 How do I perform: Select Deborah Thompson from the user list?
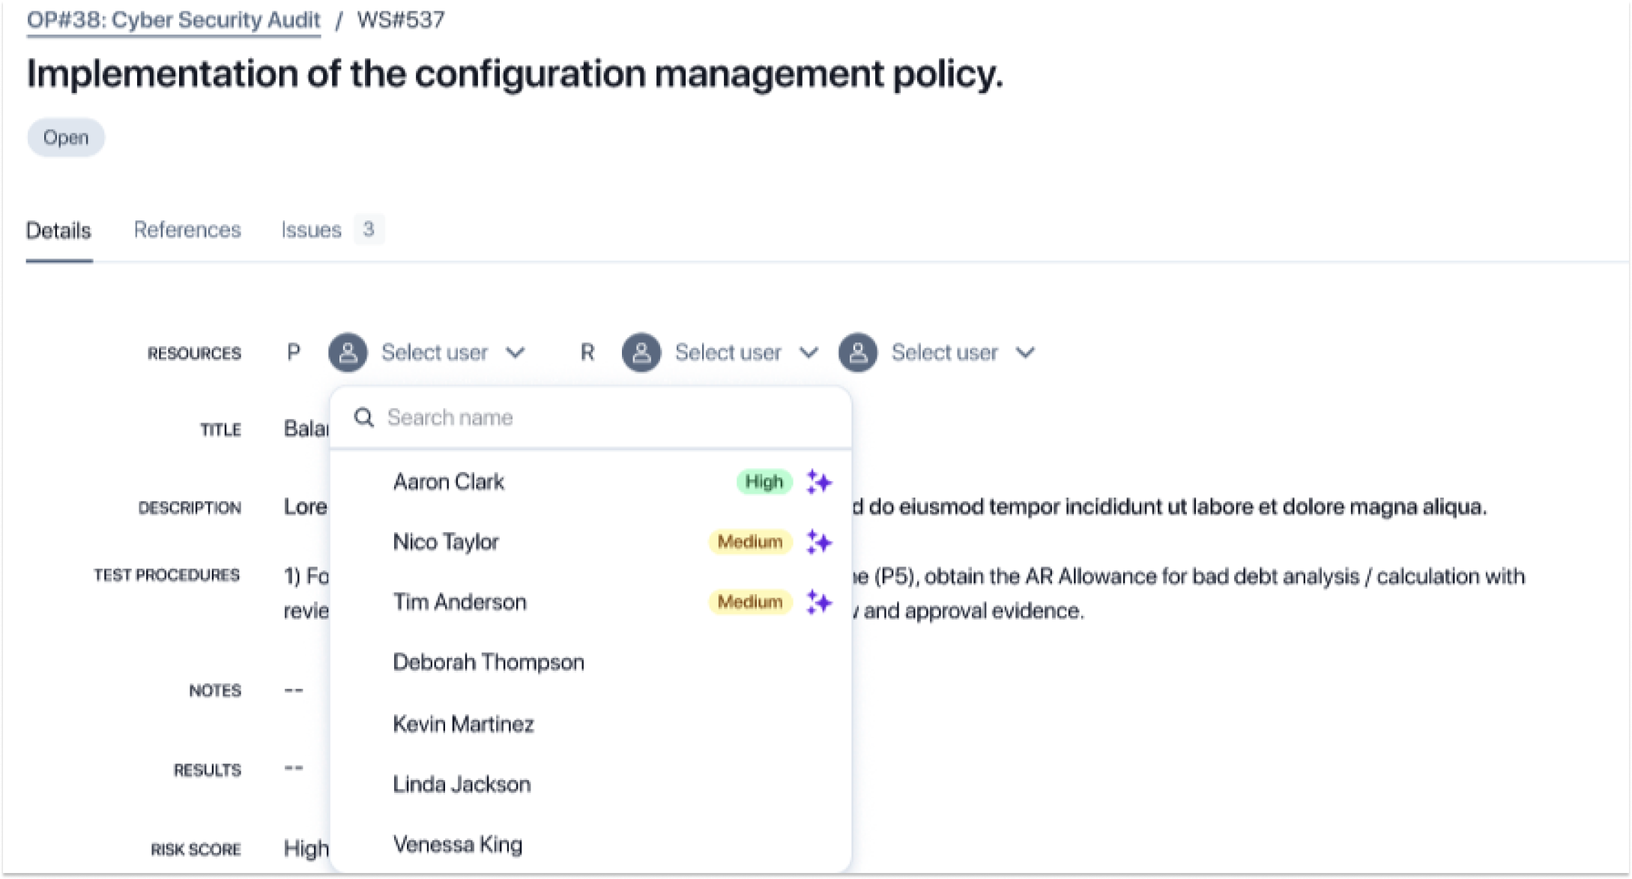pyautogui.click(x=489, y=662)
